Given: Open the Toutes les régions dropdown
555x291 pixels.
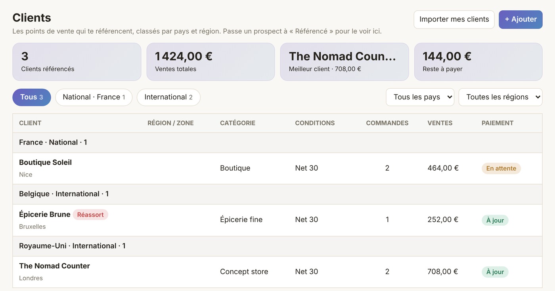Looking at the screenshot, I should click(500, 97).
